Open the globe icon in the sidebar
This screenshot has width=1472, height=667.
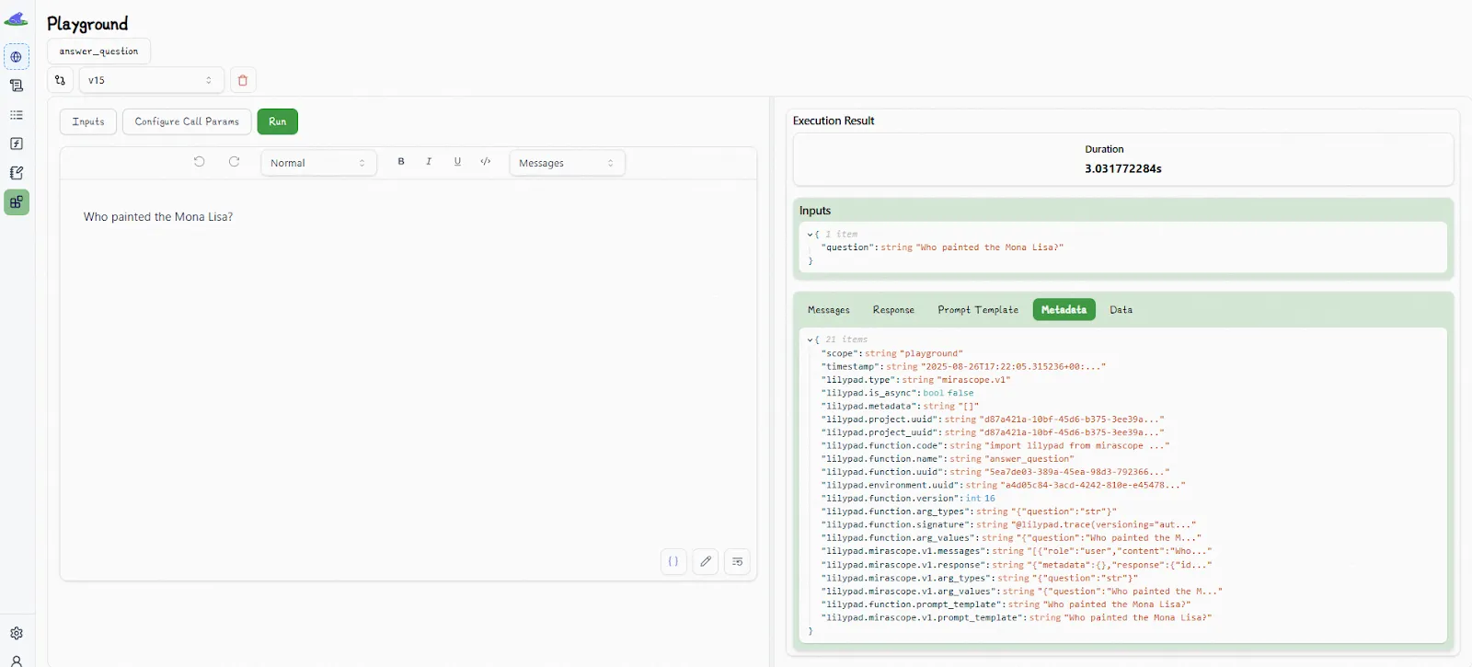pyautogui.click(x=17, y=57)
